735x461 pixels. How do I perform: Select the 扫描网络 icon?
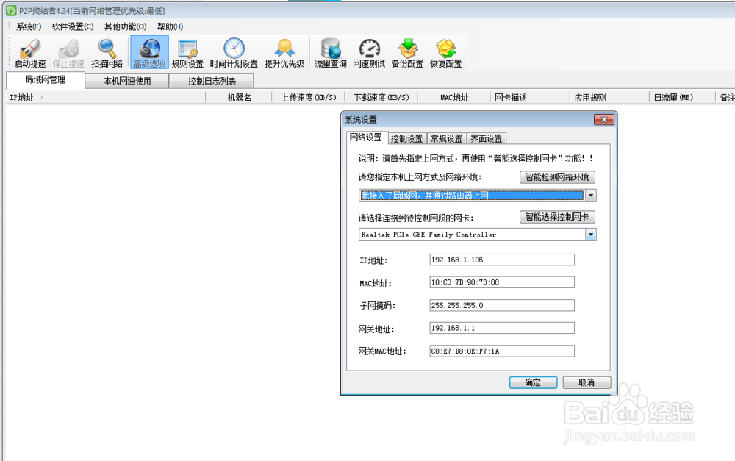point(107,51)
